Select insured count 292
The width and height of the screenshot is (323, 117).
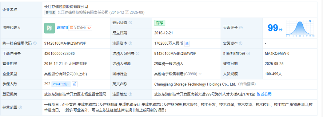47,84
